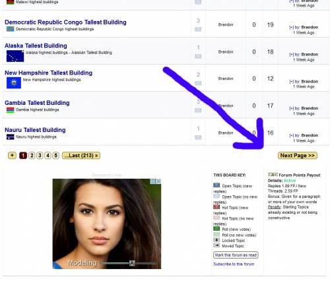Click last poster Brandon in Gambia row
The image size is (330, 281).
(310, 108)
